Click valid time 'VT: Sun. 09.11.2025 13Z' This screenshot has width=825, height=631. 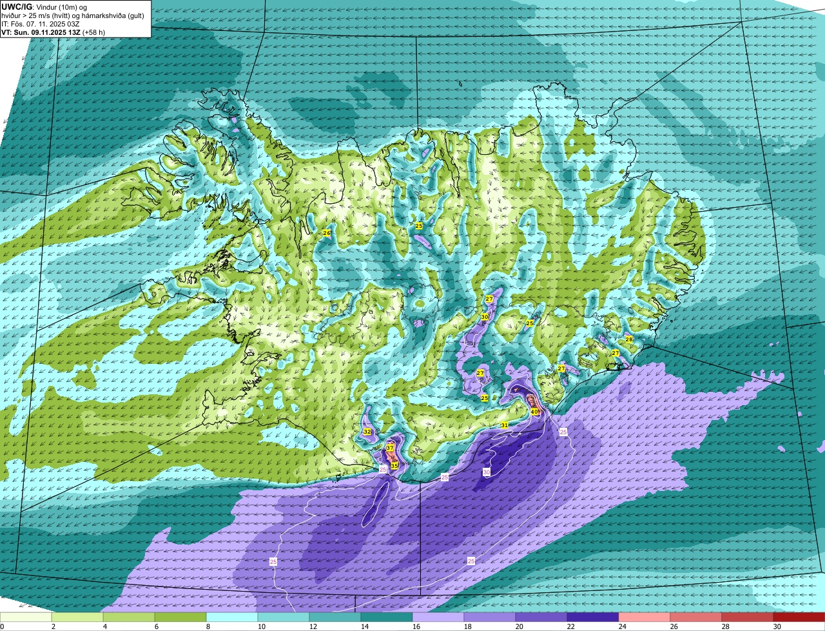41,32
